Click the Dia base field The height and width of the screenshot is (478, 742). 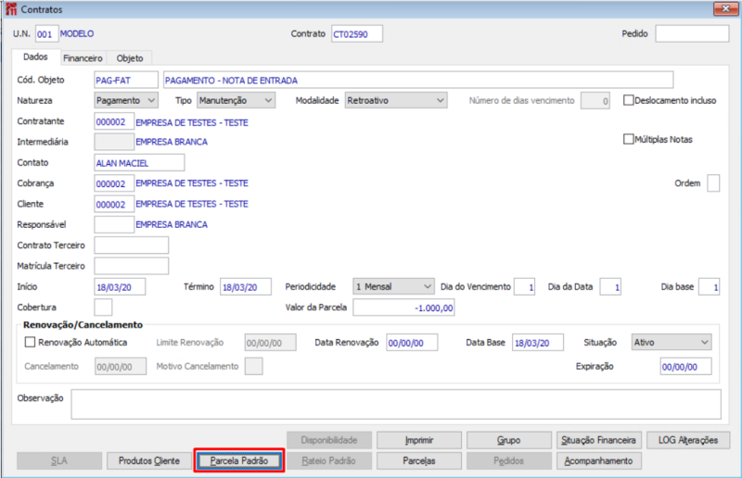pyautogui.click(x=710, y=287)
